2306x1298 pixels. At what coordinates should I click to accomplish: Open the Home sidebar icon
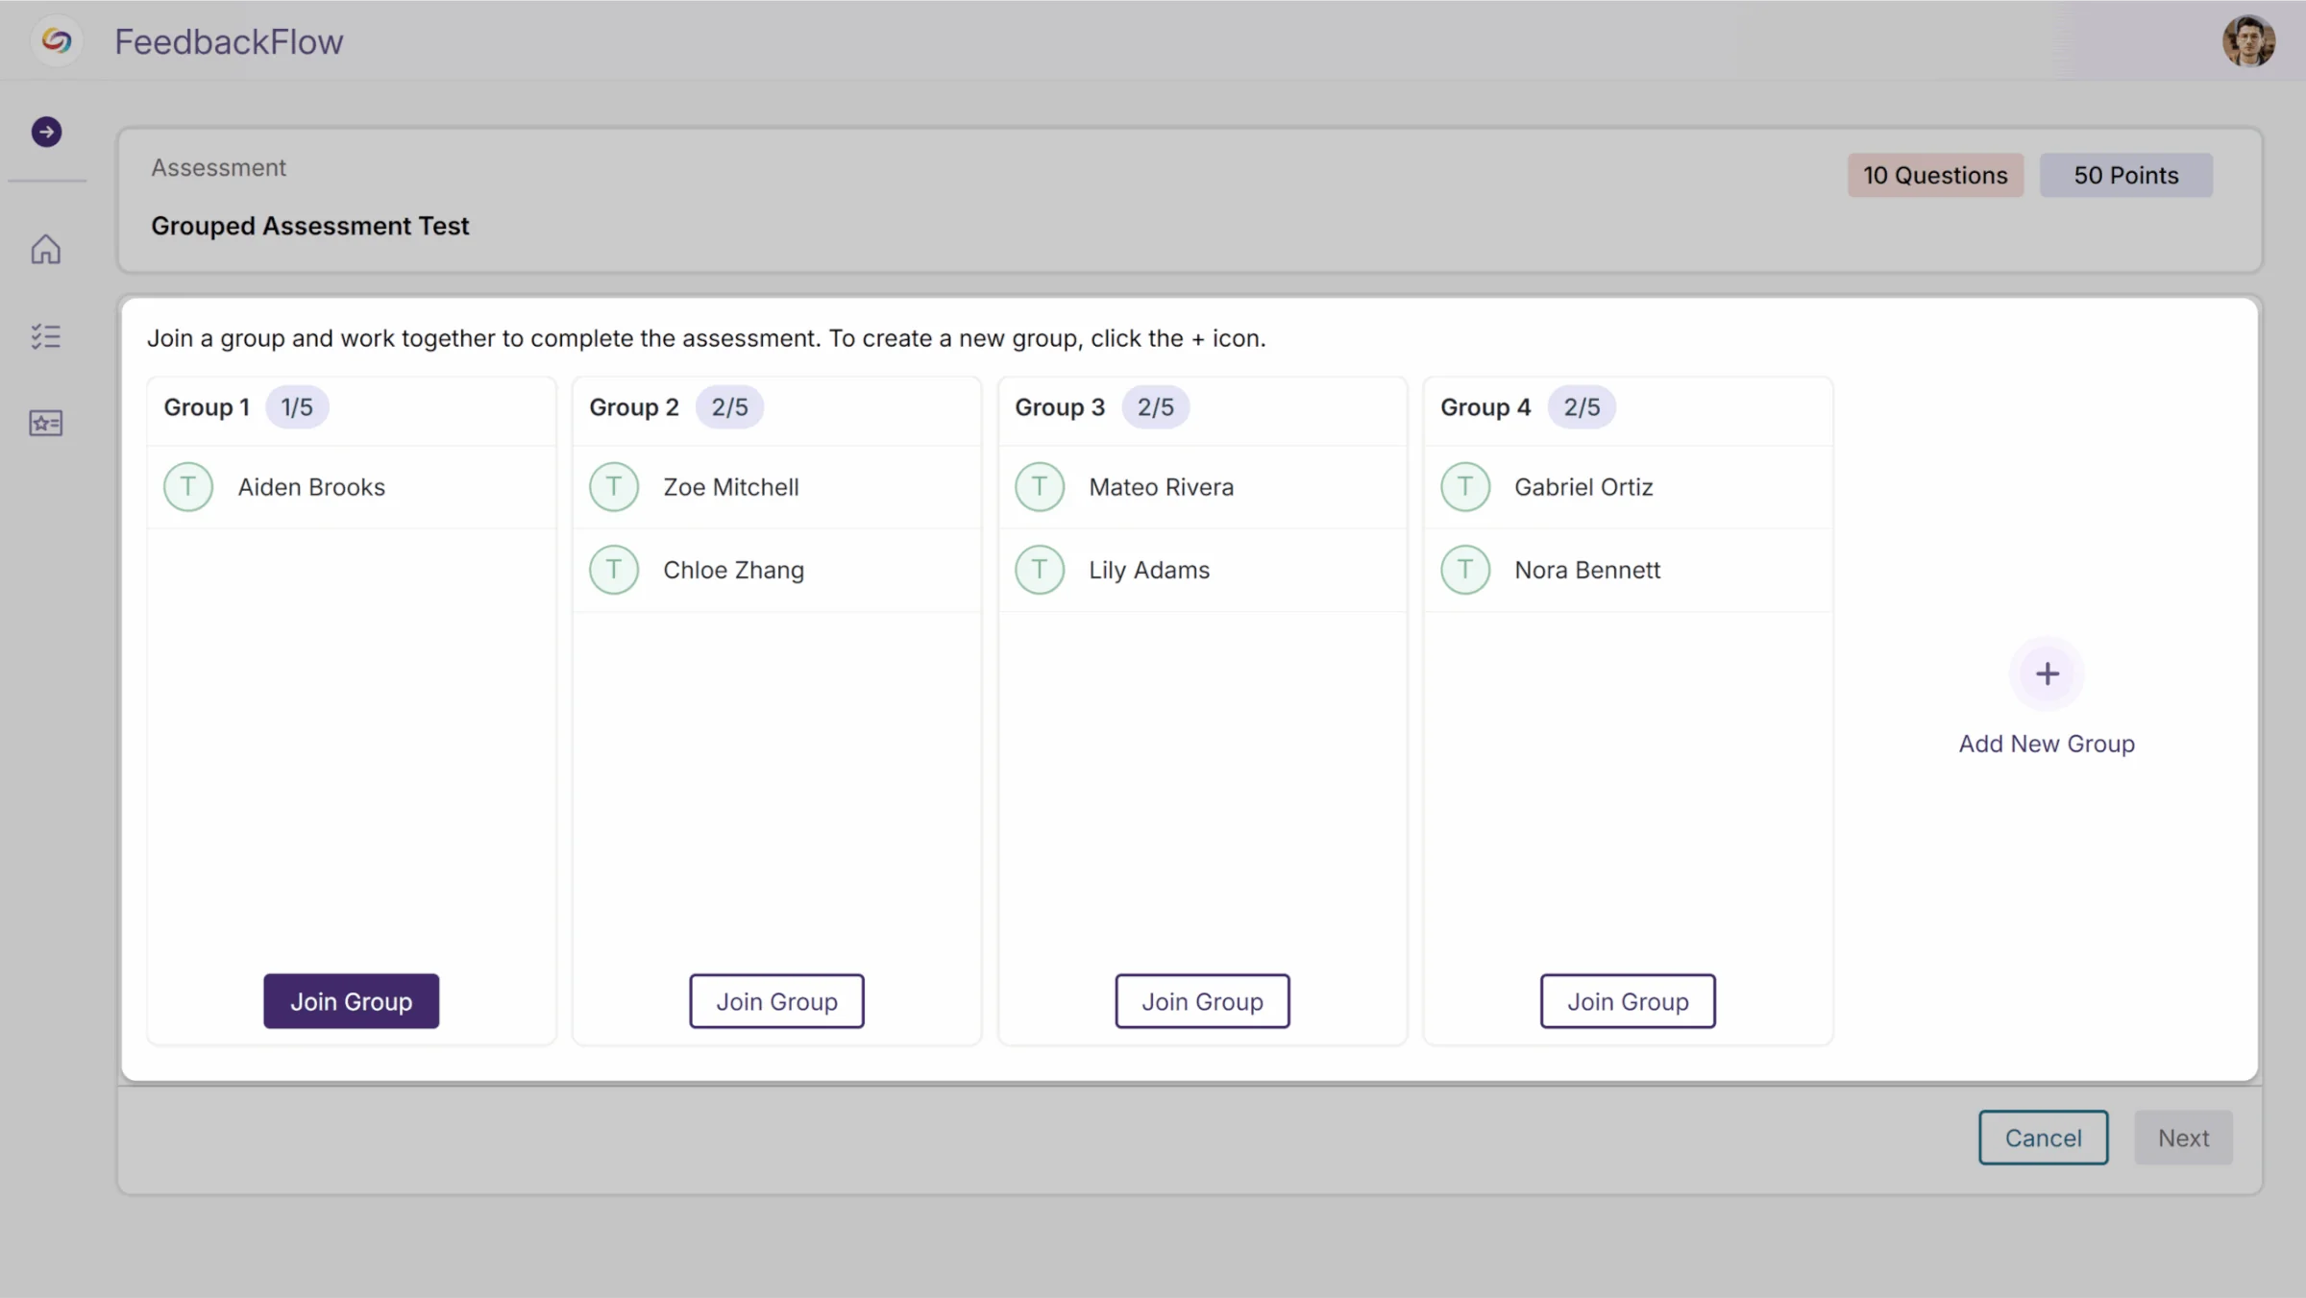click(45, 250)
